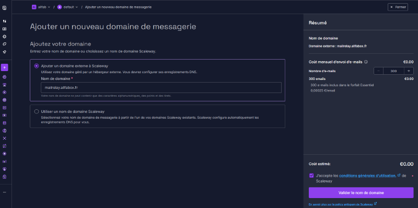Open the two-arrows transfer icon in sidebar

(x=4, y=146)
